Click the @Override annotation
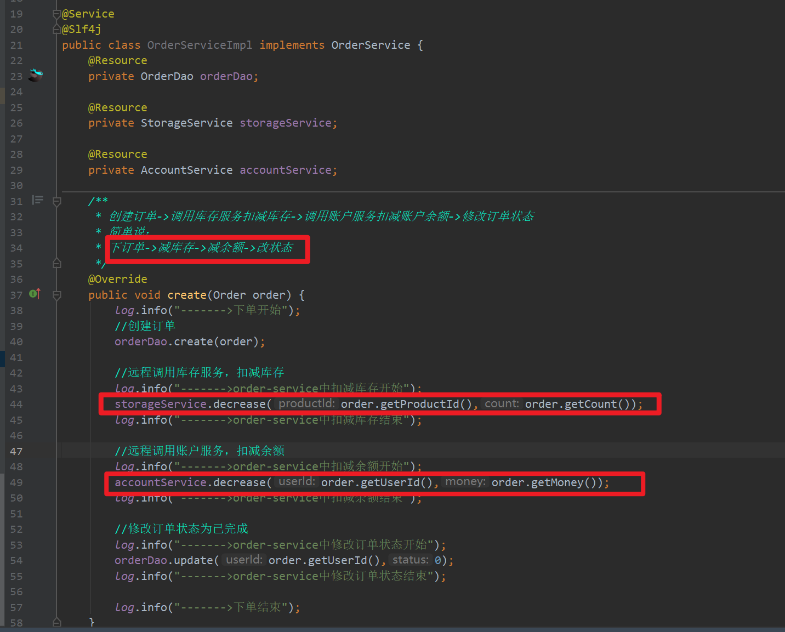The image size is (785, 632). tap(118, 279)
